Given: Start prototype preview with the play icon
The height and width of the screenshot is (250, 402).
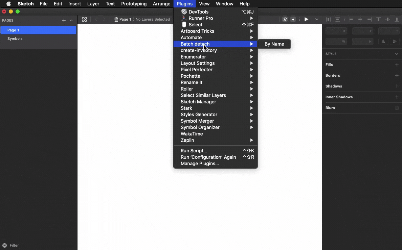Looking at the screenshot, I should (306, 20).
